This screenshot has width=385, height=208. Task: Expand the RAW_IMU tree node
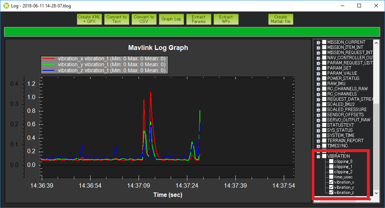point(318,84)
